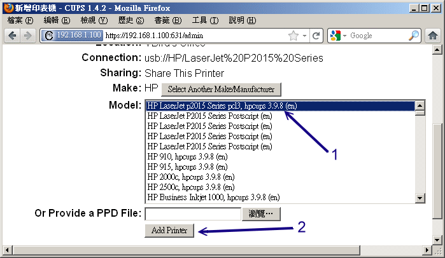Open the address bar history dropdown arrow
The width and height of the screenshot is (445, 258).
click(x=306, y=36)
